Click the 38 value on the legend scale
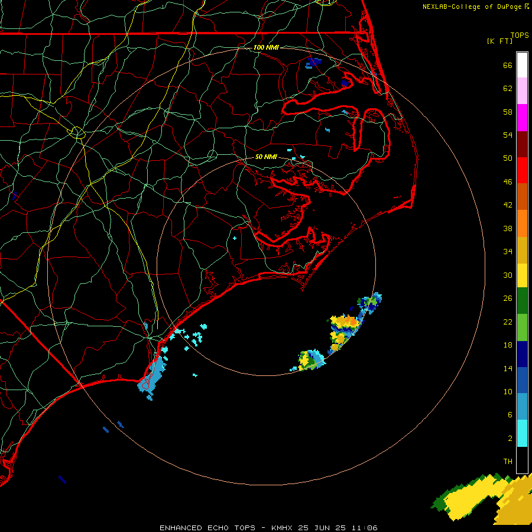Screen dimensions: 532x532 coord(508,228)
